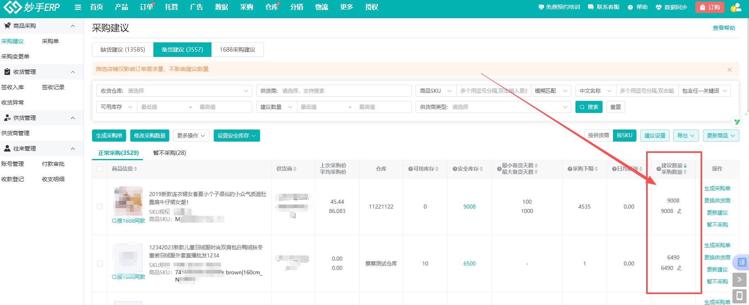Close the orange filter notice banner
749x305 pixels.
click(x=729, y=69)
